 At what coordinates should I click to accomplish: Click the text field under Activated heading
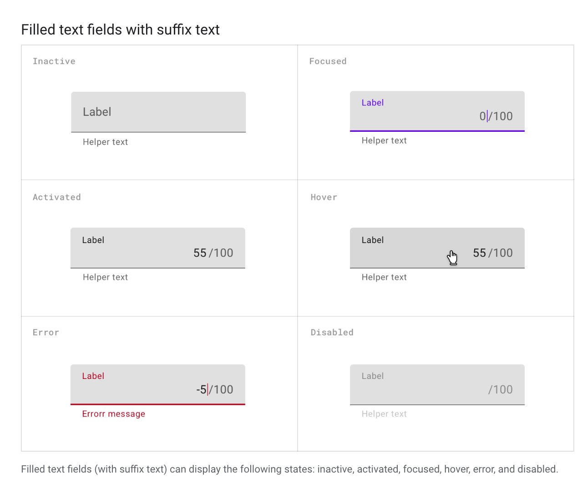[157, 248]
